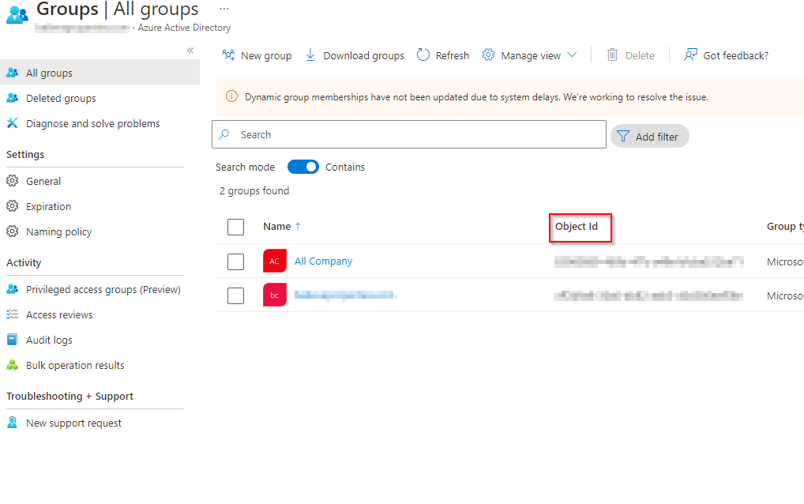Click the Audit logs book icon

pos(13,340)
